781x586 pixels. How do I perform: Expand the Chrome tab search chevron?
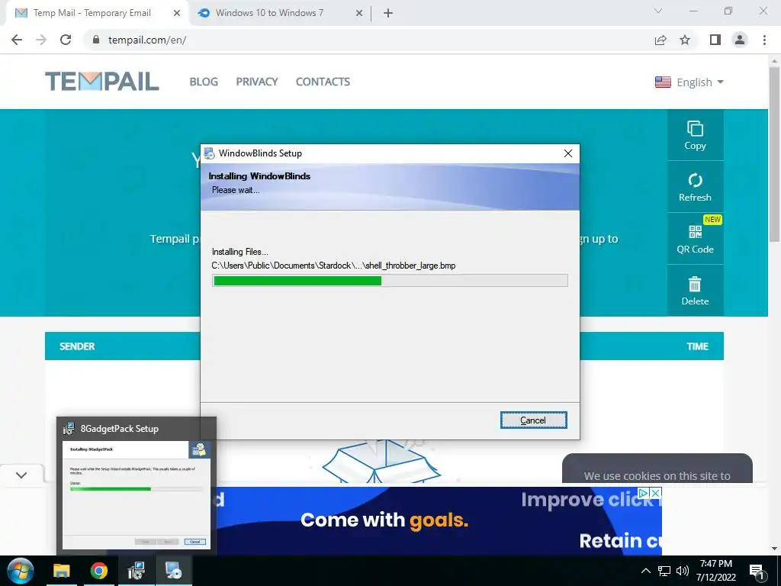point(658,11)
